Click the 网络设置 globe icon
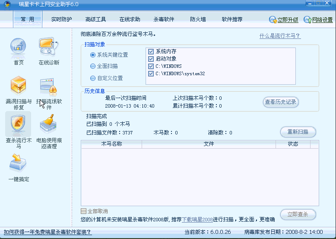Screen dimensions: 336x239 [307, 20]
